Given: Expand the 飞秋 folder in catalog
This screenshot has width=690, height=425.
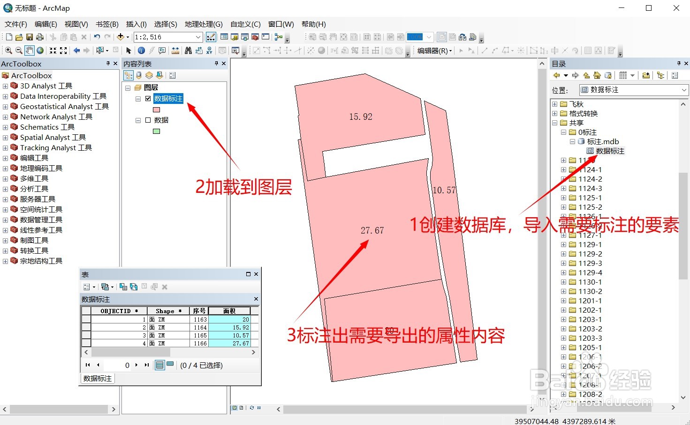Looking at the screenshot, I should pos(554,104).
